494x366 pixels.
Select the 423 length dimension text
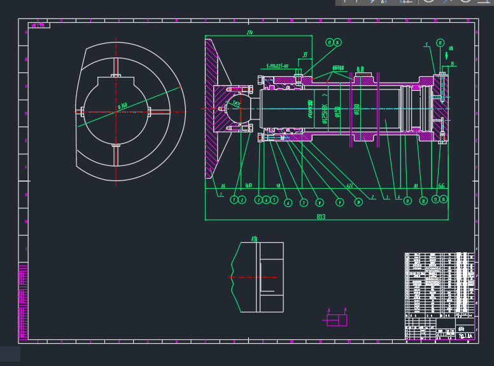(x=349, y=186)
